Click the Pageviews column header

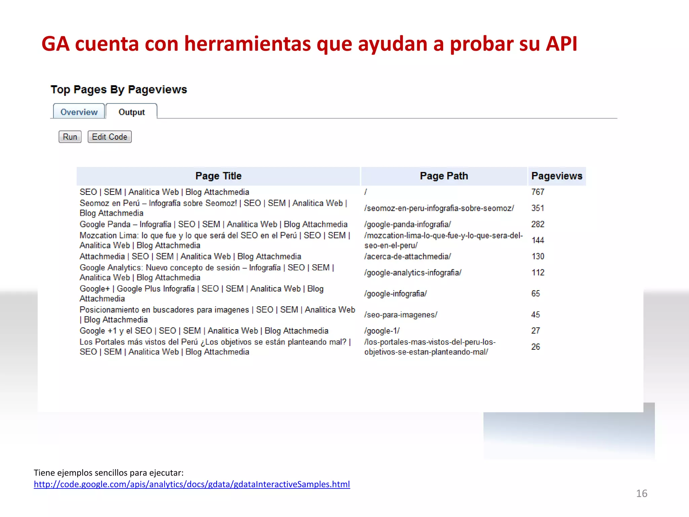coord(557,176)
